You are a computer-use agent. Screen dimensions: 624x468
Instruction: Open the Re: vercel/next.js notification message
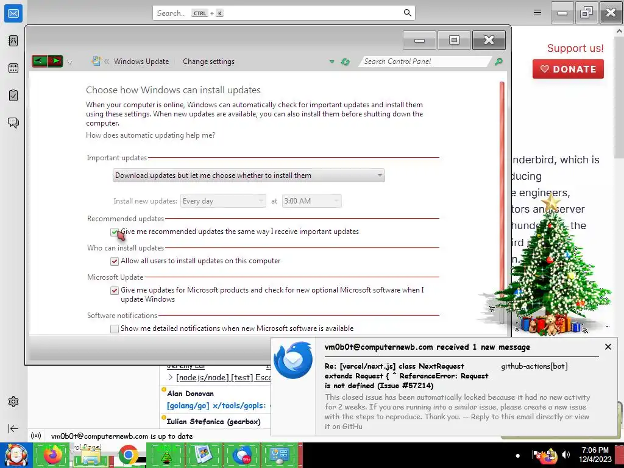[x=406, y=375]
